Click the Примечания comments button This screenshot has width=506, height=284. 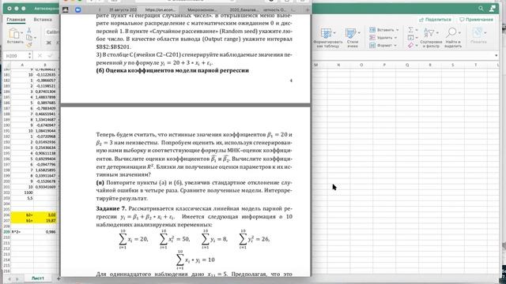[x=476, y=20]
